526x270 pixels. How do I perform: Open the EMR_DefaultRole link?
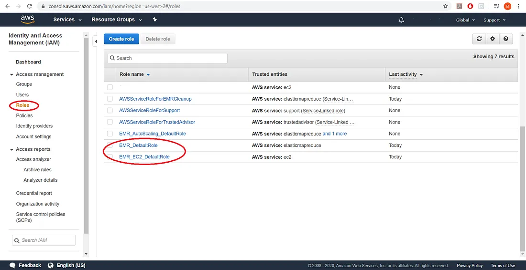[x=138, y=145]
